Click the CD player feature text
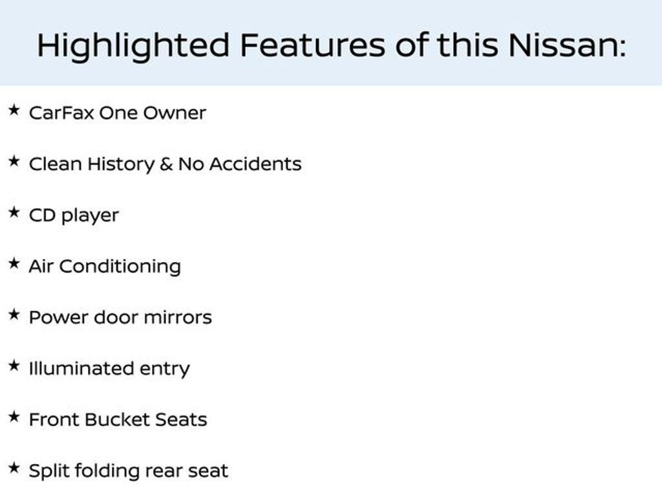662x497 pixels. (x=74, y=216)
